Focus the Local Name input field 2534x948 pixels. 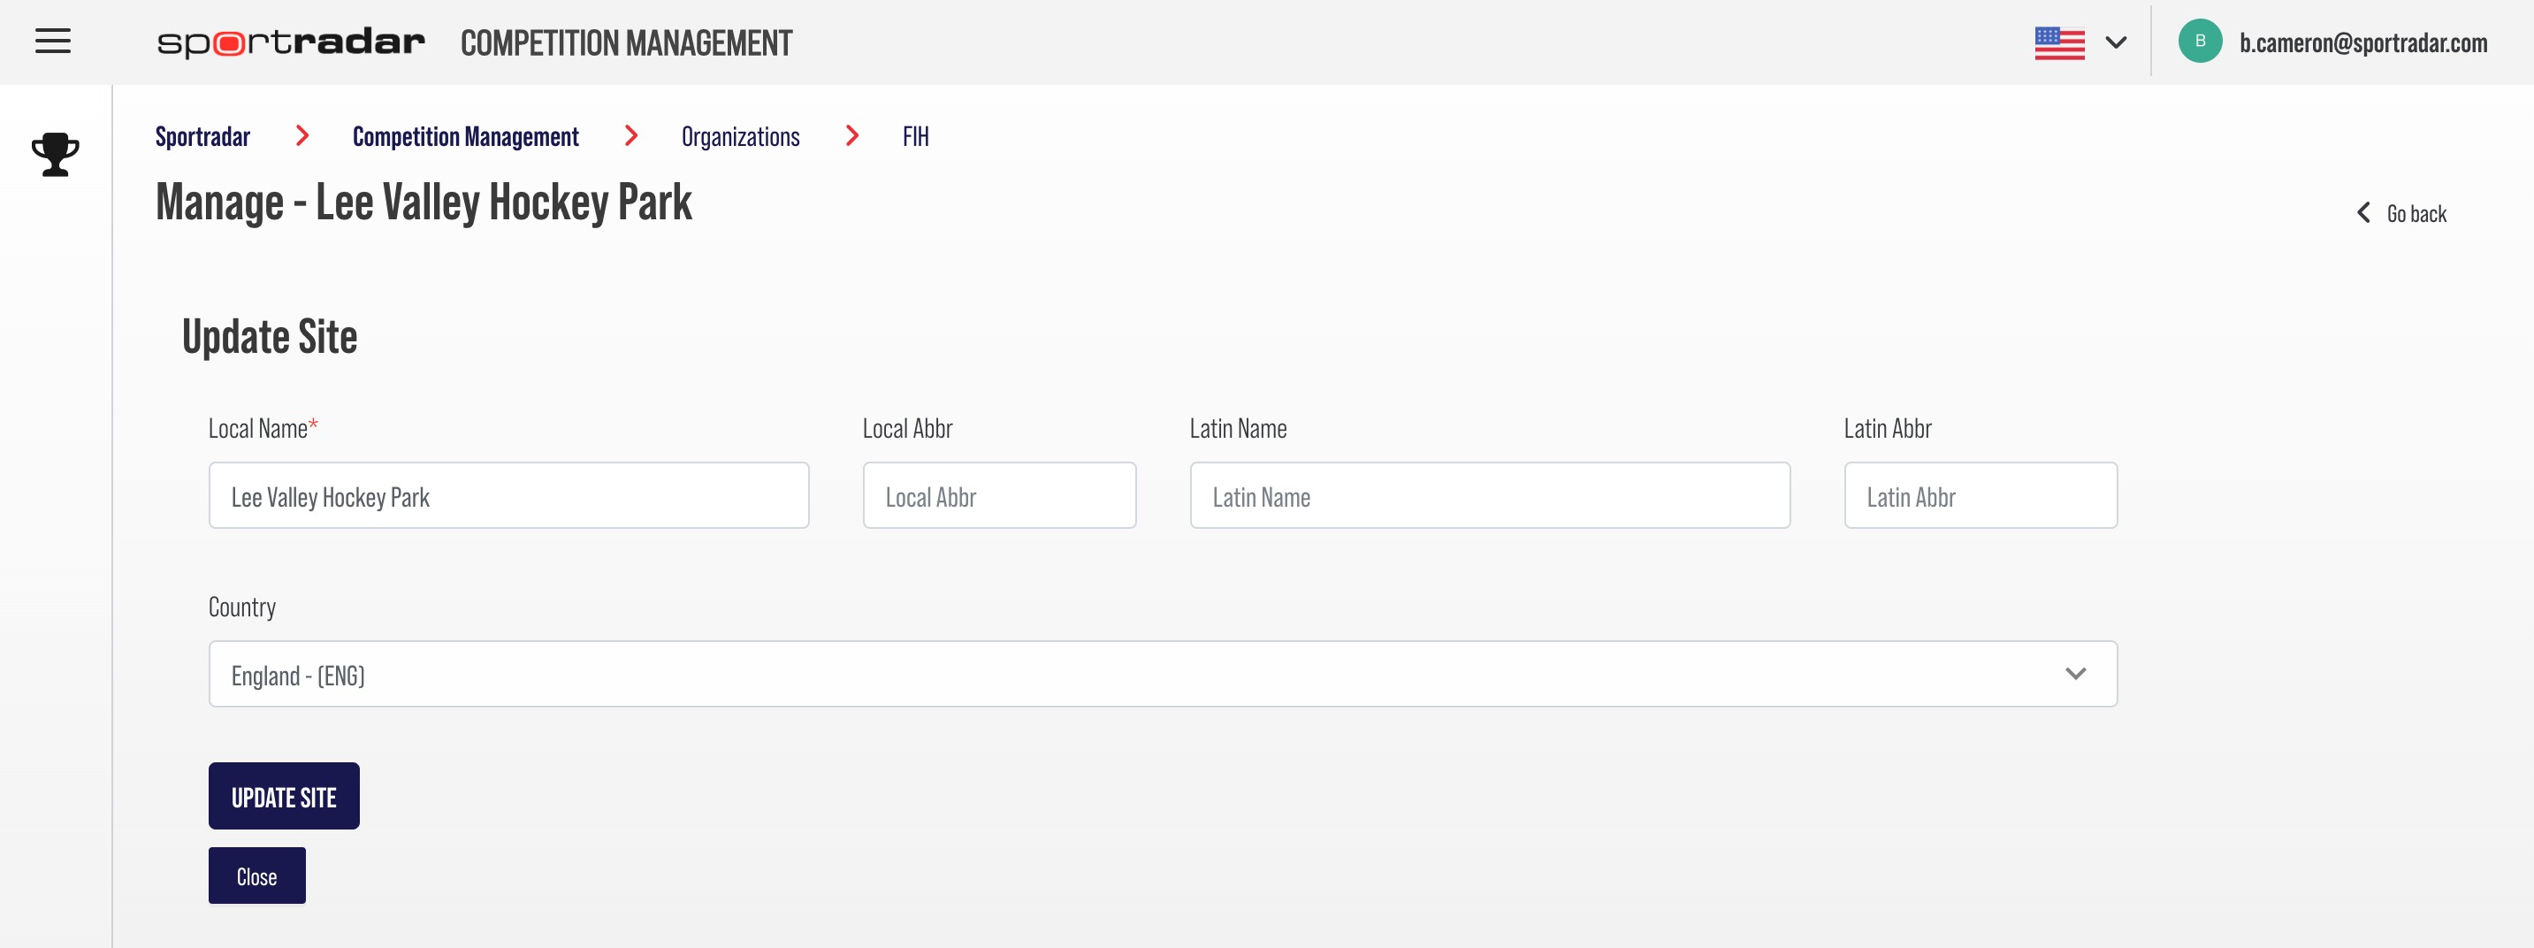508,495
